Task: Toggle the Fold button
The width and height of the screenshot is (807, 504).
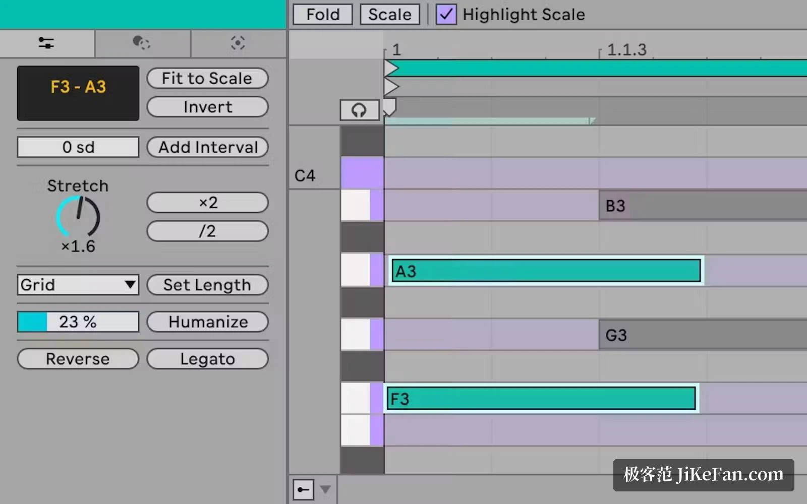Action: (x=323, y=14)
